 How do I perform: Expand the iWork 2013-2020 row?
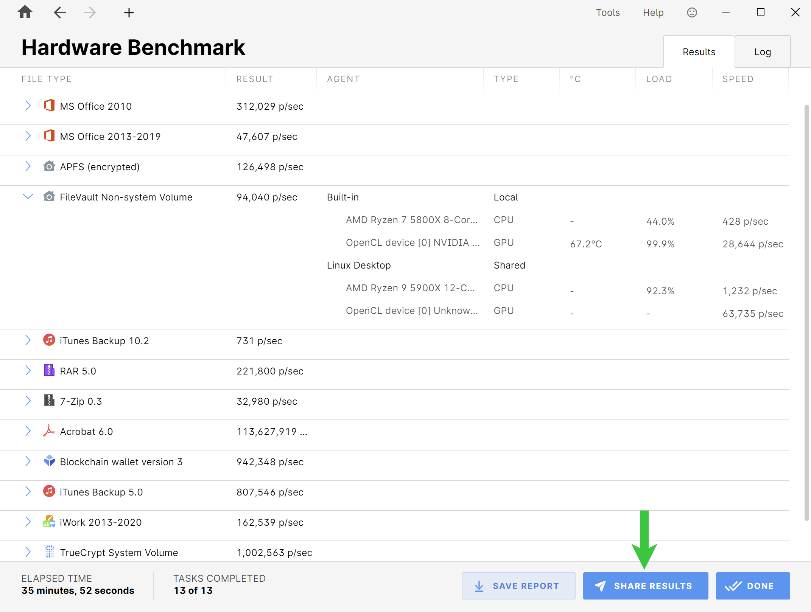point(28,522)
